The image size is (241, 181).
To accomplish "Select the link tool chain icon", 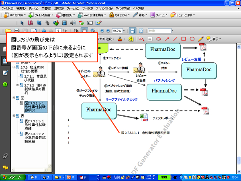I will 47,23.
